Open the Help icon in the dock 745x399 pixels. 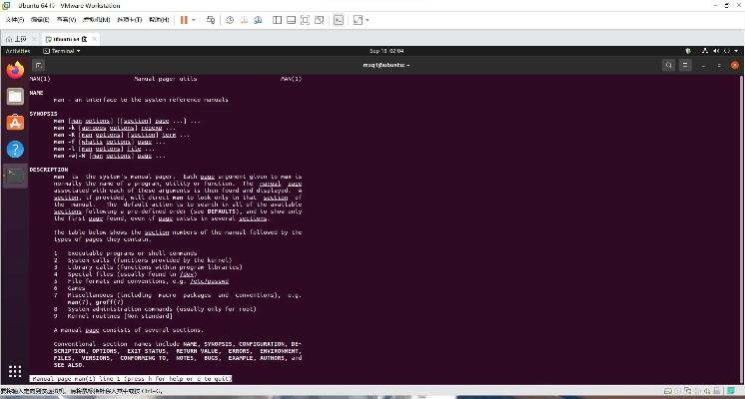15,149
